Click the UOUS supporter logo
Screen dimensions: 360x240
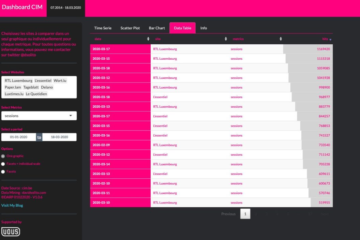(x=11, y=232)
